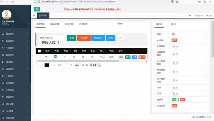214x121 pixels.
Task: Click the 禁言 button in player row
Action: [x=121, y=57]
